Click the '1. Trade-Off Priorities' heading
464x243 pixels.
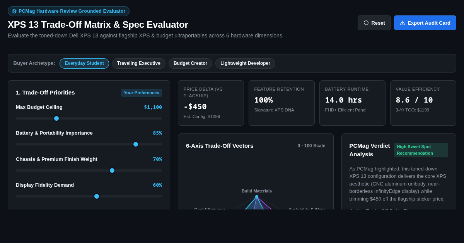click(x=45, y=93)
